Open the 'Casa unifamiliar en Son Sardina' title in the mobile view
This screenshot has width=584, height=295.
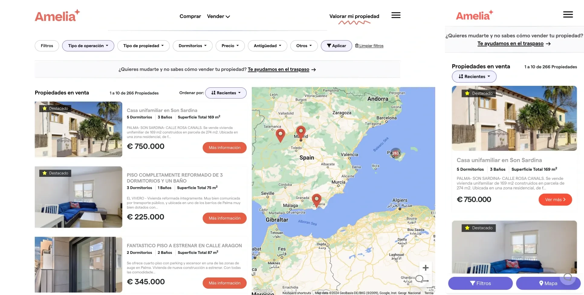[499, 160]
